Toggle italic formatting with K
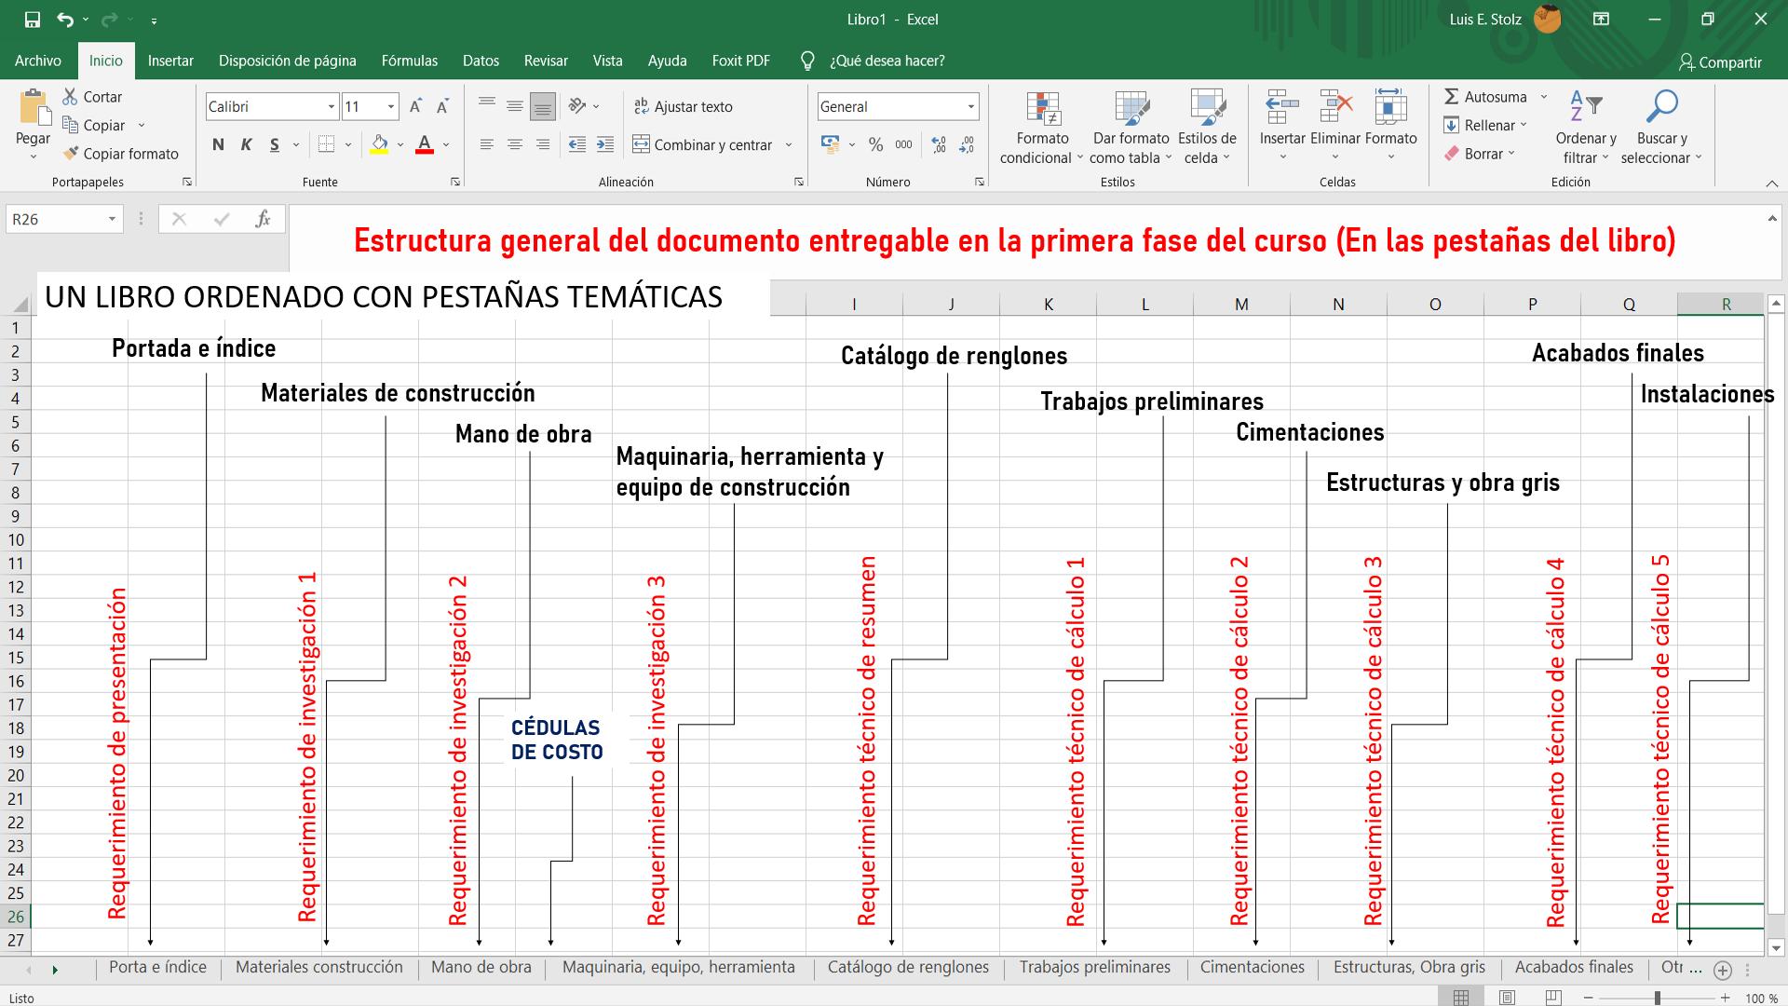Viewport: 1788px width, 1006px height. [246, 144]
